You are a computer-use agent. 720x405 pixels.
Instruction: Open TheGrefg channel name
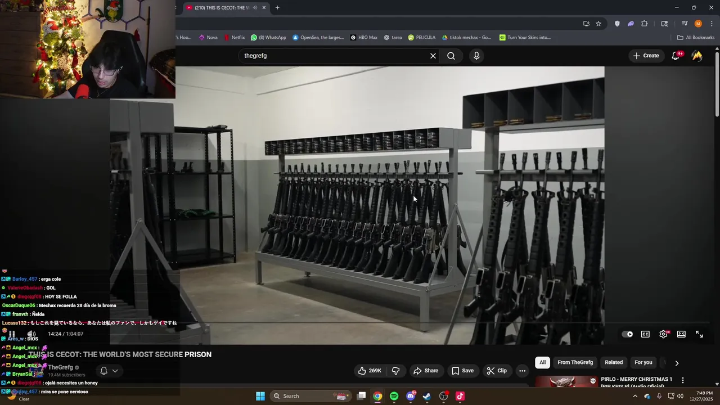(x=60, y=367)
